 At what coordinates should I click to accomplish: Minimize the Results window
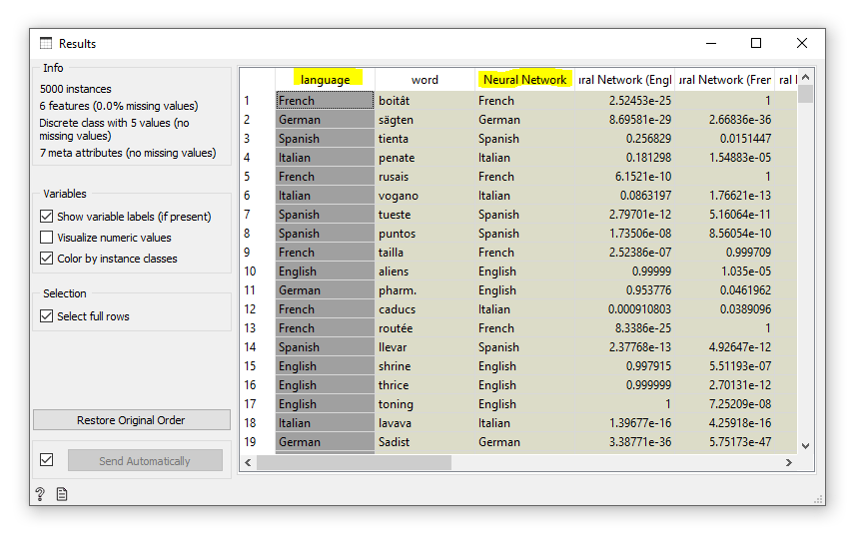[711, 43]
